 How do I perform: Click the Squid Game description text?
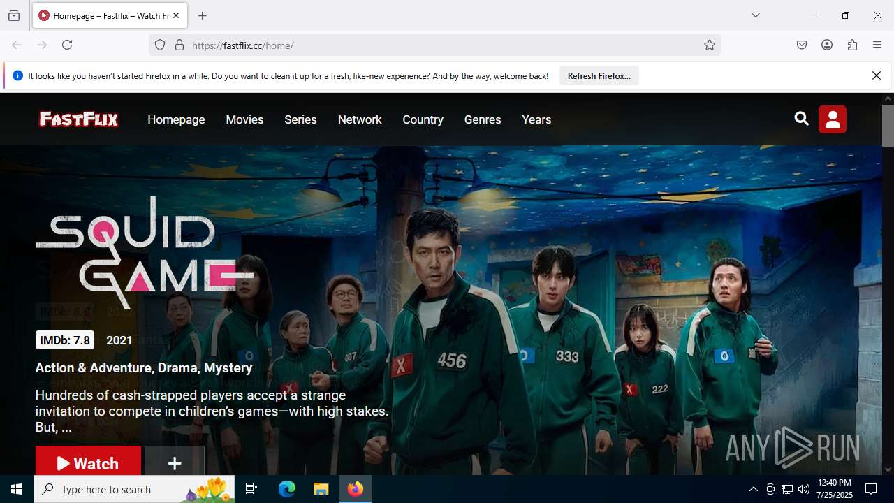click(212, 411)
